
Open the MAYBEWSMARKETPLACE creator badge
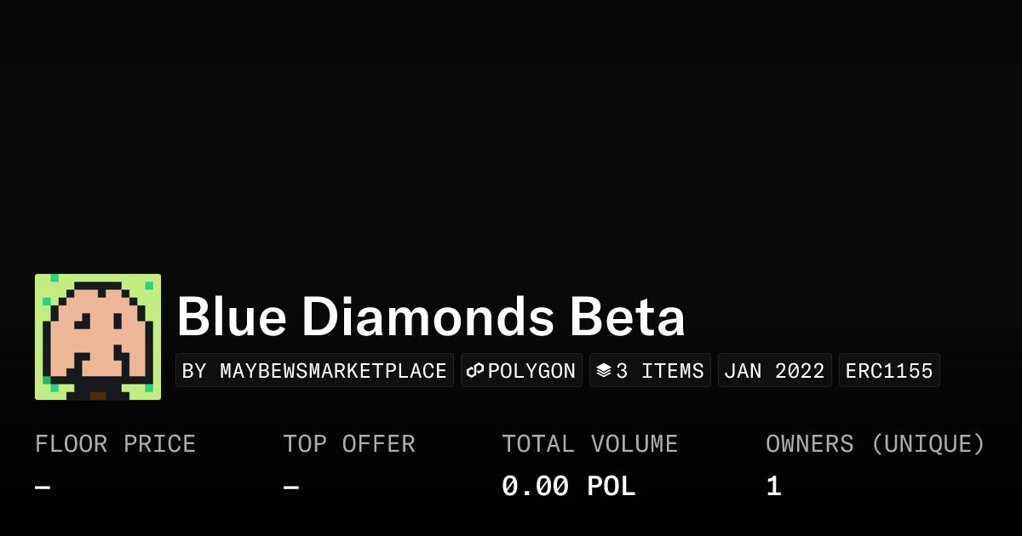314,371
